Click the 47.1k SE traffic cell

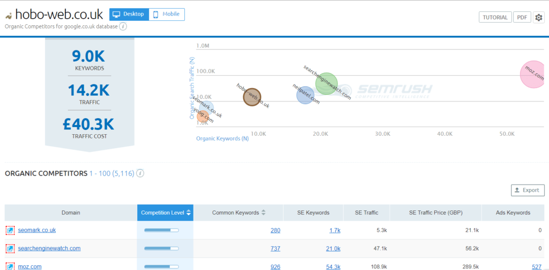380,249
